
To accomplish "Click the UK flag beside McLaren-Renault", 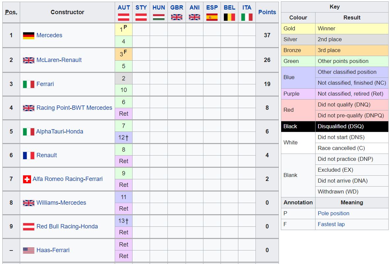I will point(29,60).
